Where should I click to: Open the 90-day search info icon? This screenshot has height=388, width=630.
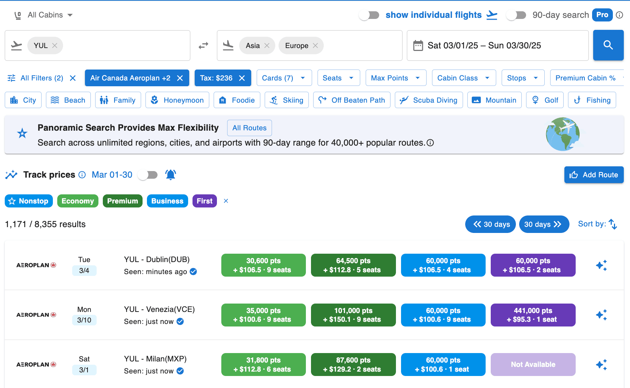619,15
